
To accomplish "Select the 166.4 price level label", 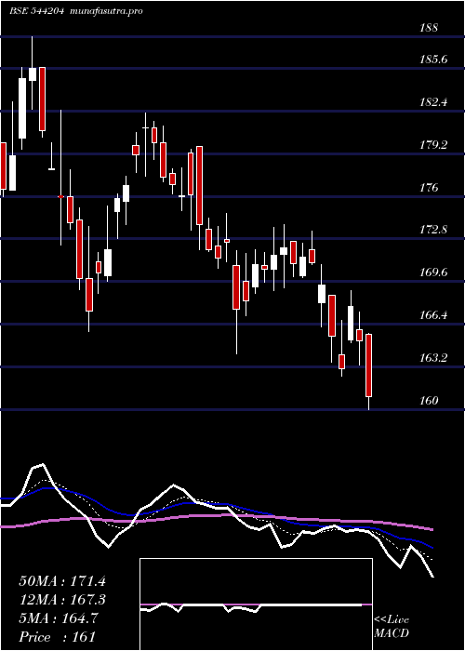I will 433,315.
